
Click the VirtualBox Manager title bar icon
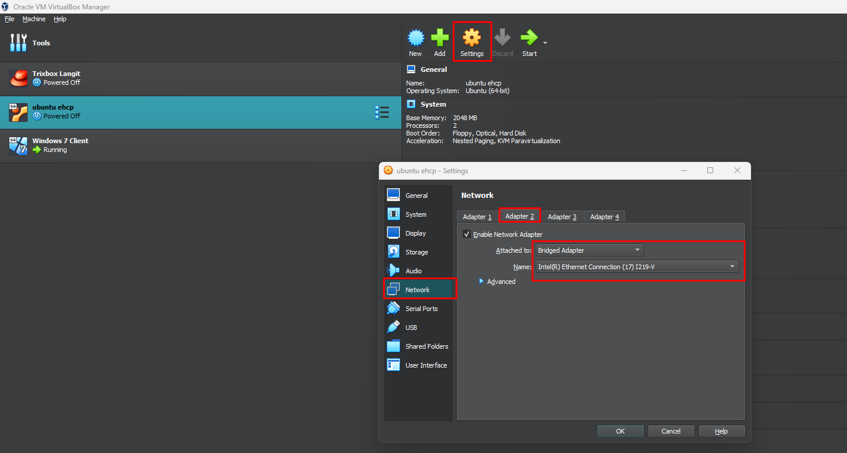[x=6, y=7]
